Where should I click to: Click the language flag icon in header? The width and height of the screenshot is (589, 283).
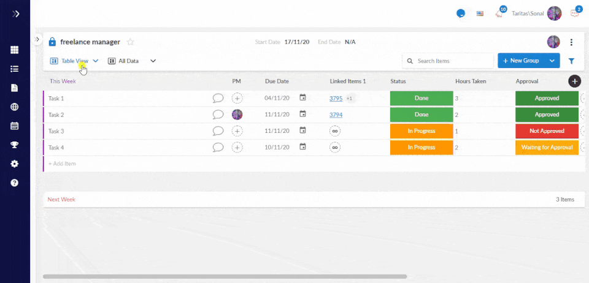tap(480, 13)
